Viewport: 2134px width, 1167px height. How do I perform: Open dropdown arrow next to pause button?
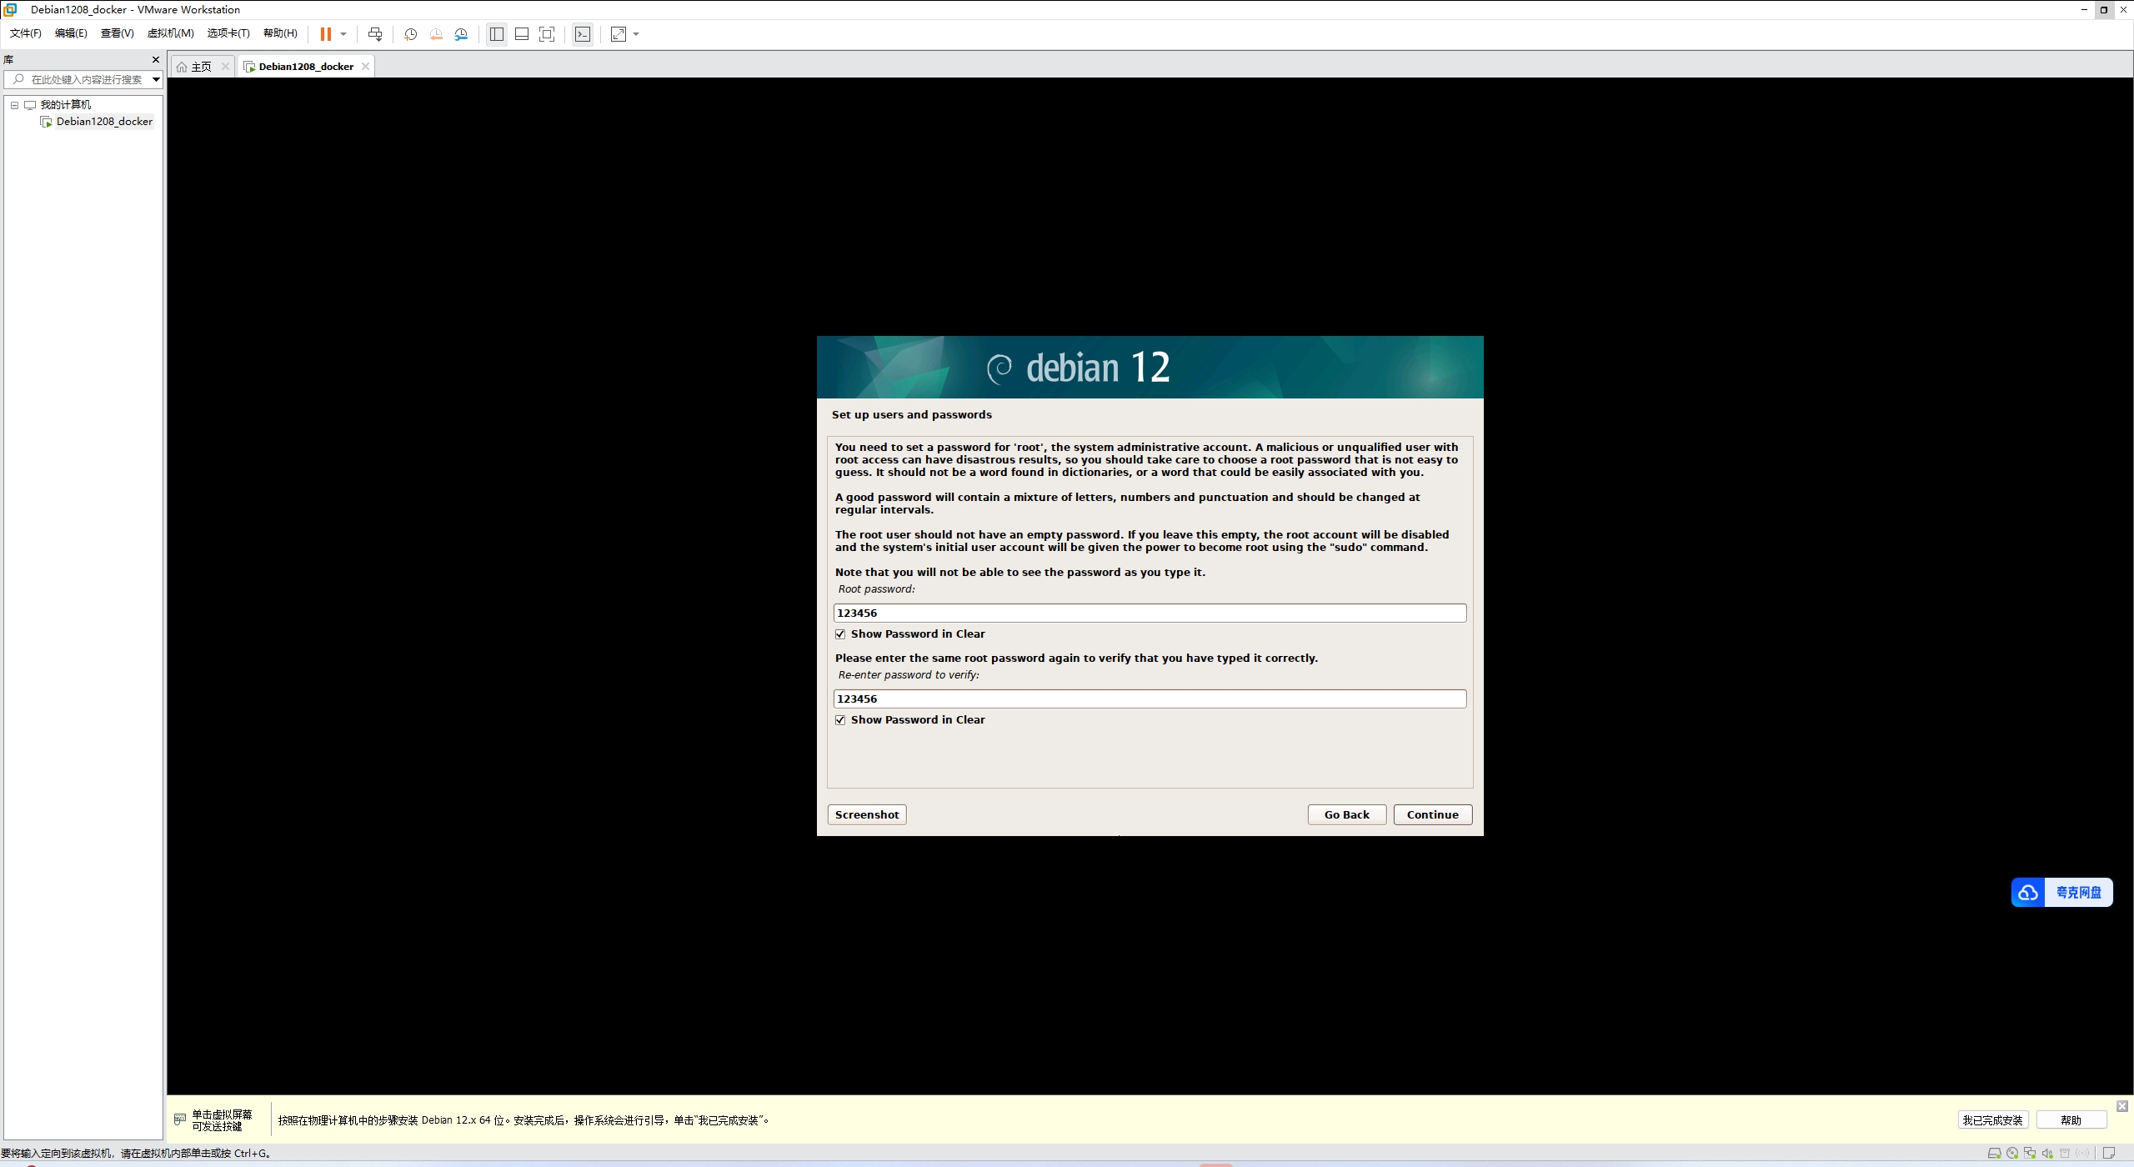(x=343, y=34)
